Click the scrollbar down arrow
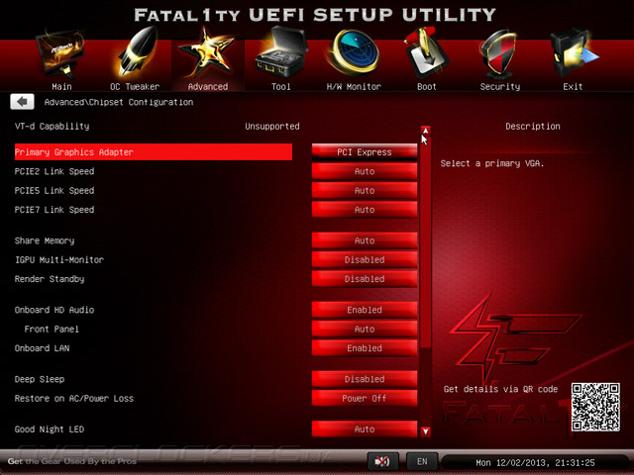The height and width of the screenshot is (475, 634). tap(425, 431)
